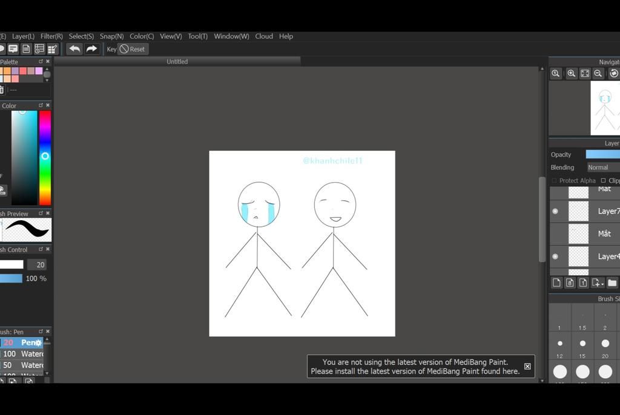Viewport: 620px width, 415px height.
Task: Open the Select(S) menu
Action: click(x=81, y=36)
